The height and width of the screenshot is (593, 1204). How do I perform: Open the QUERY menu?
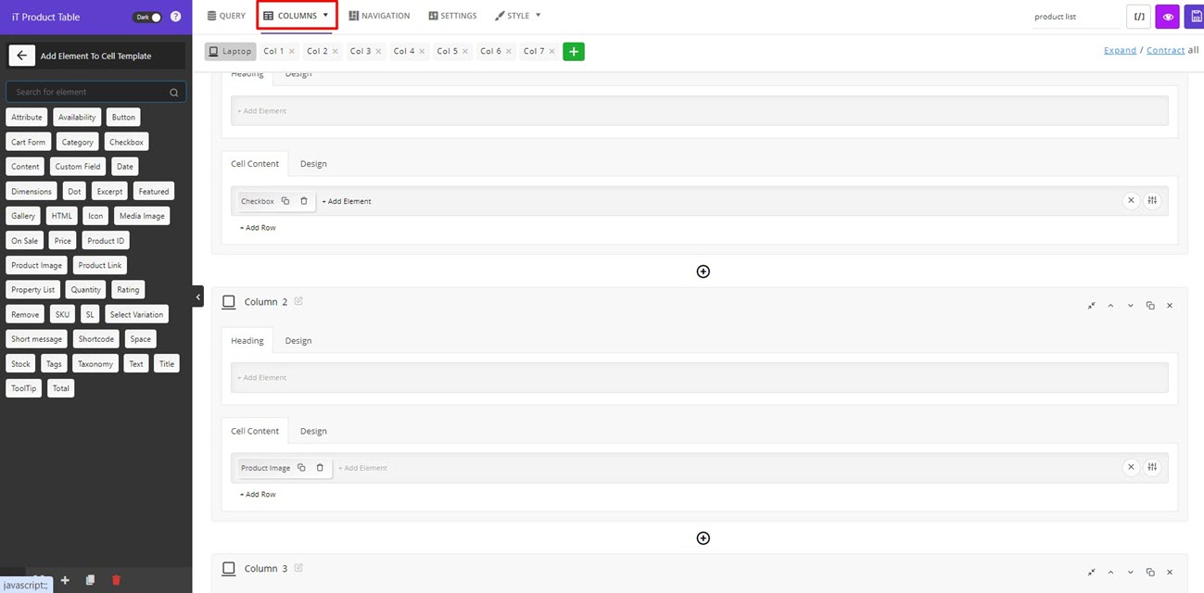[226, 16]
